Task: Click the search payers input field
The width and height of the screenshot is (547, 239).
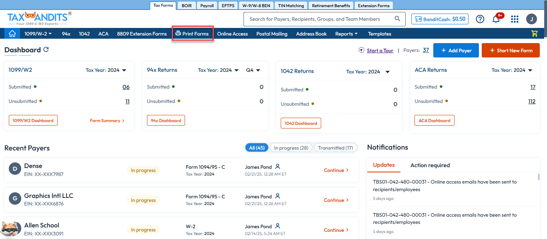Action: (x=320, y=19)
